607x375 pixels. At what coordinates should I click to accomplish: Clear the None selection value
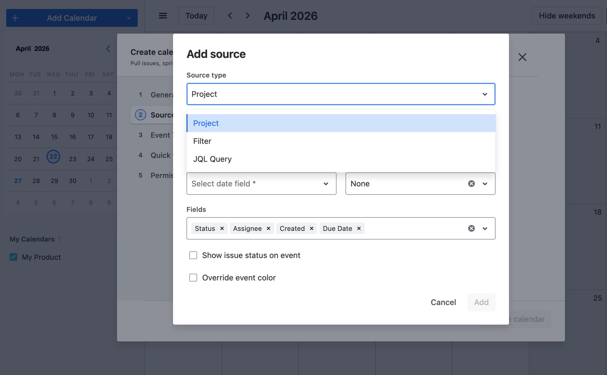pyautogui.click(x=471, y=184)
